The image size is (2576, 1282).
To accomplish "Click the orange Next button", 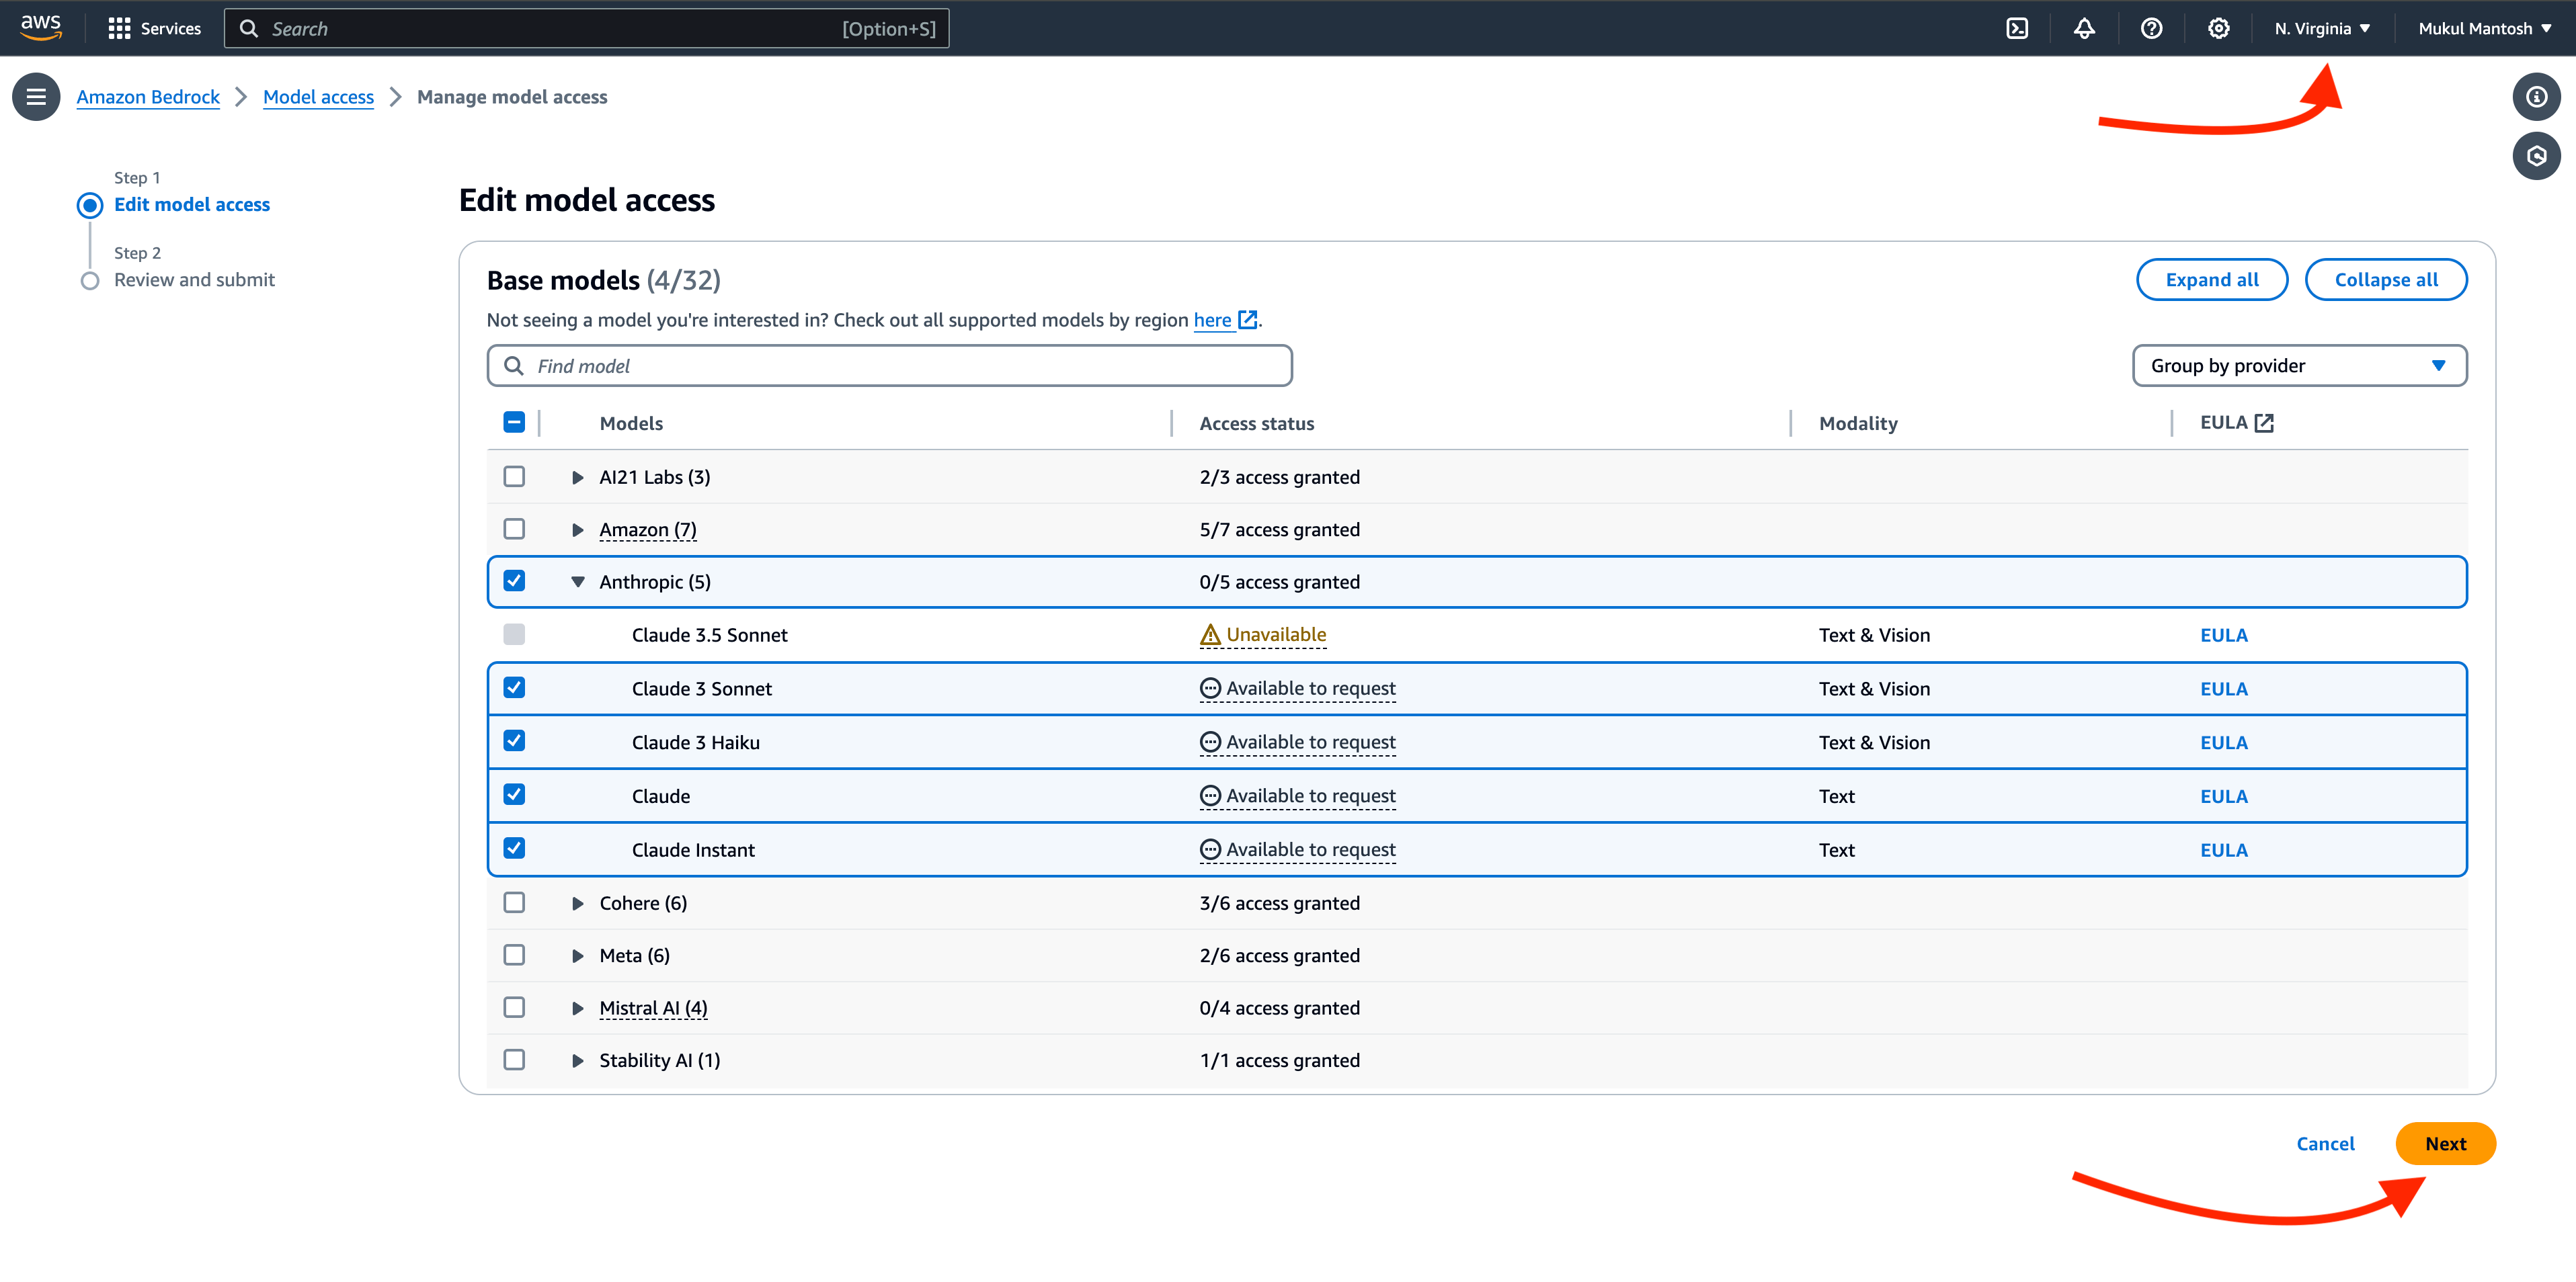I will (2444, 1144).
